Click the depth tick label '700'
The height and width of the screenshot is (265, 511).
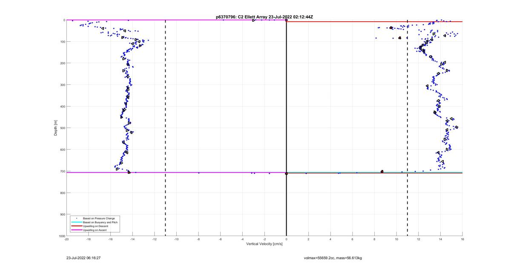[x=62, y=171]
